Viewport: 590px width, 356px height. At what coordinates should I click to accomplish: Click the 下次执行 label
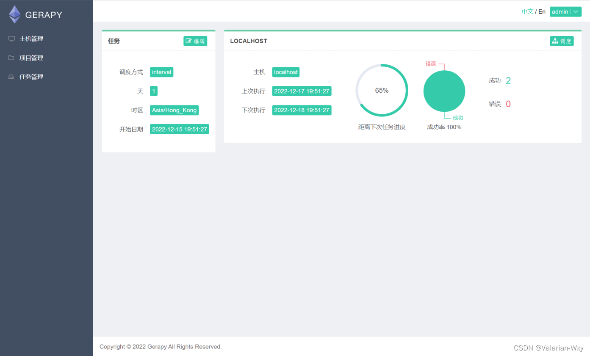(253, 110)
